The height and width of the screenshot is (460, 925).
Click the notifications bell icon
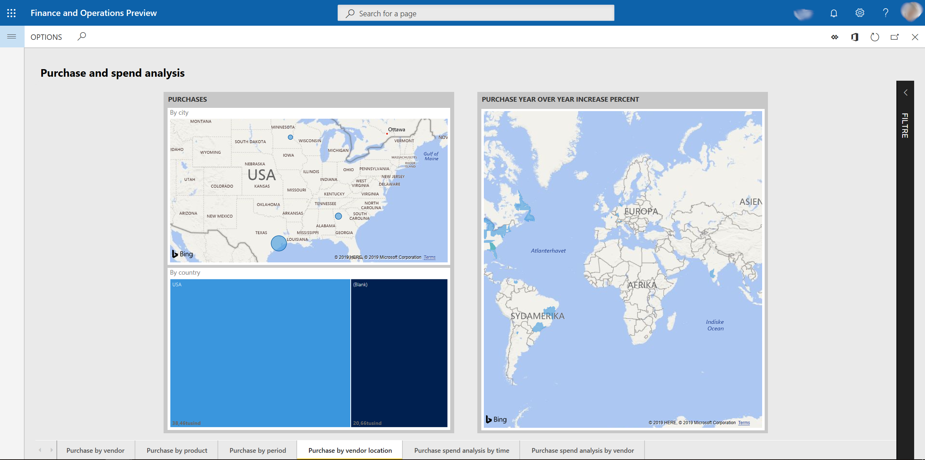(x=834, y=13)
